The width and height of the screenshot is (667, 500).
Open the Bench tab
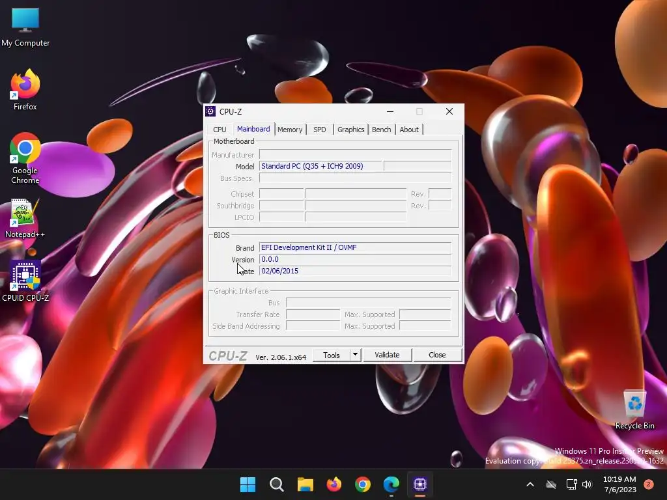point(381,130)
